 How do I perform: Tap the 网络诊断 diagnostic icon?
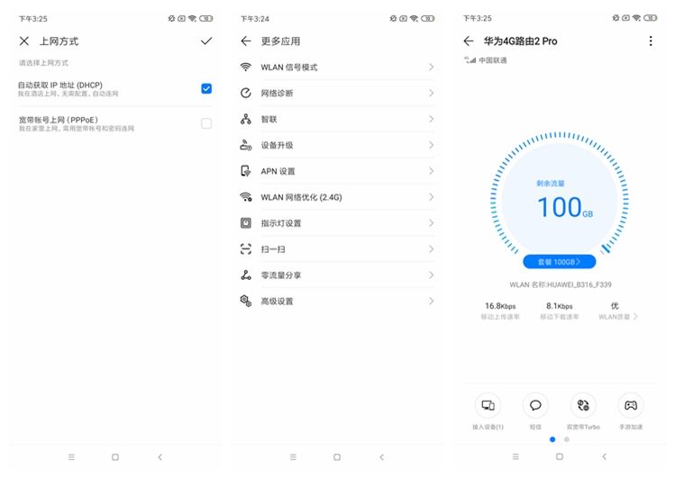pyautogui.click(x=246, y=93)
